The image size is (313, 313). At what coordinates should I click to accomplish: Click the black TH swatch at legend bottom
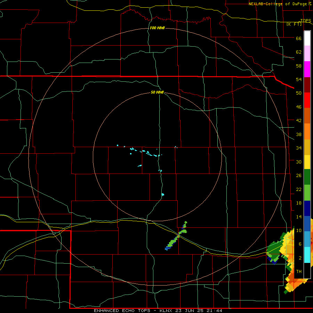(307, 271)
